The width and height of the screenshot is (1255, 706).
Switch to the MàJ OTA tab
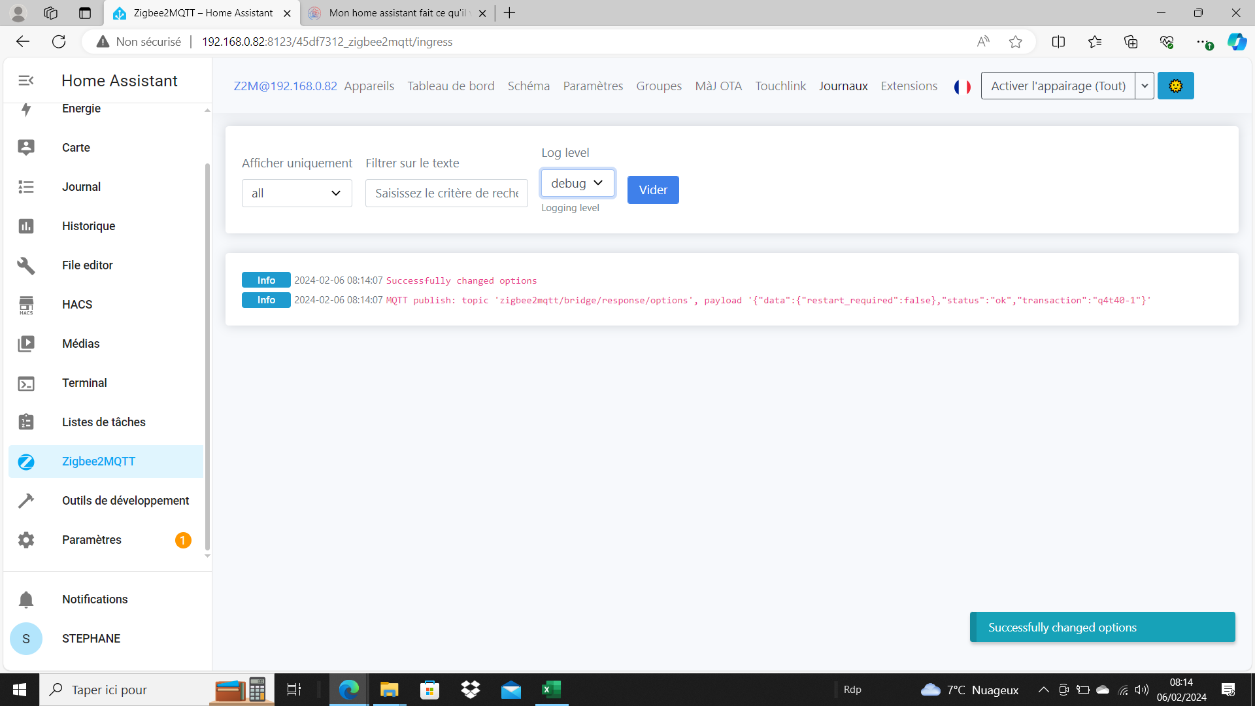(718, 86)
